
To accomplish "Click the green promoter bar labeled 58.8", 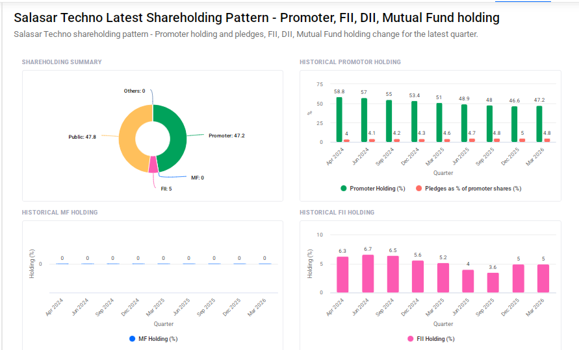I will 339,119.
